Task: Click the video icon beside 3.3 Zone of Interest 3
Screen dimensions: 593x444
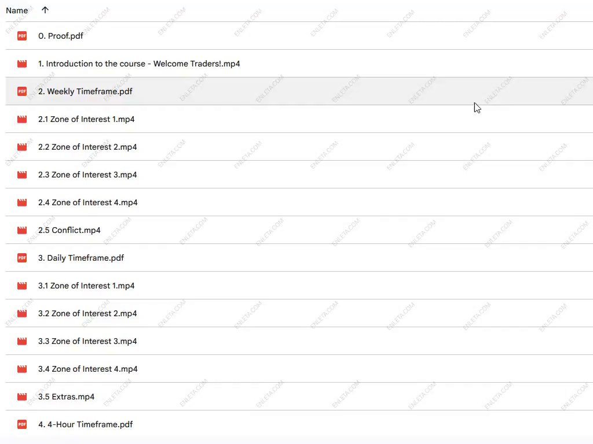Action: (x=22, y=341)
